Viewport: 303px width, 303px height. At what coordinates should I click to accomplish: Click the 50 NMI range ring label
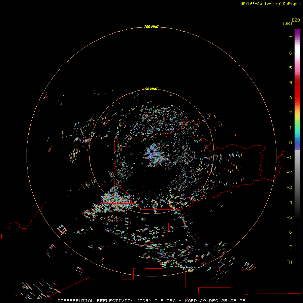click(x=151, y=89)
